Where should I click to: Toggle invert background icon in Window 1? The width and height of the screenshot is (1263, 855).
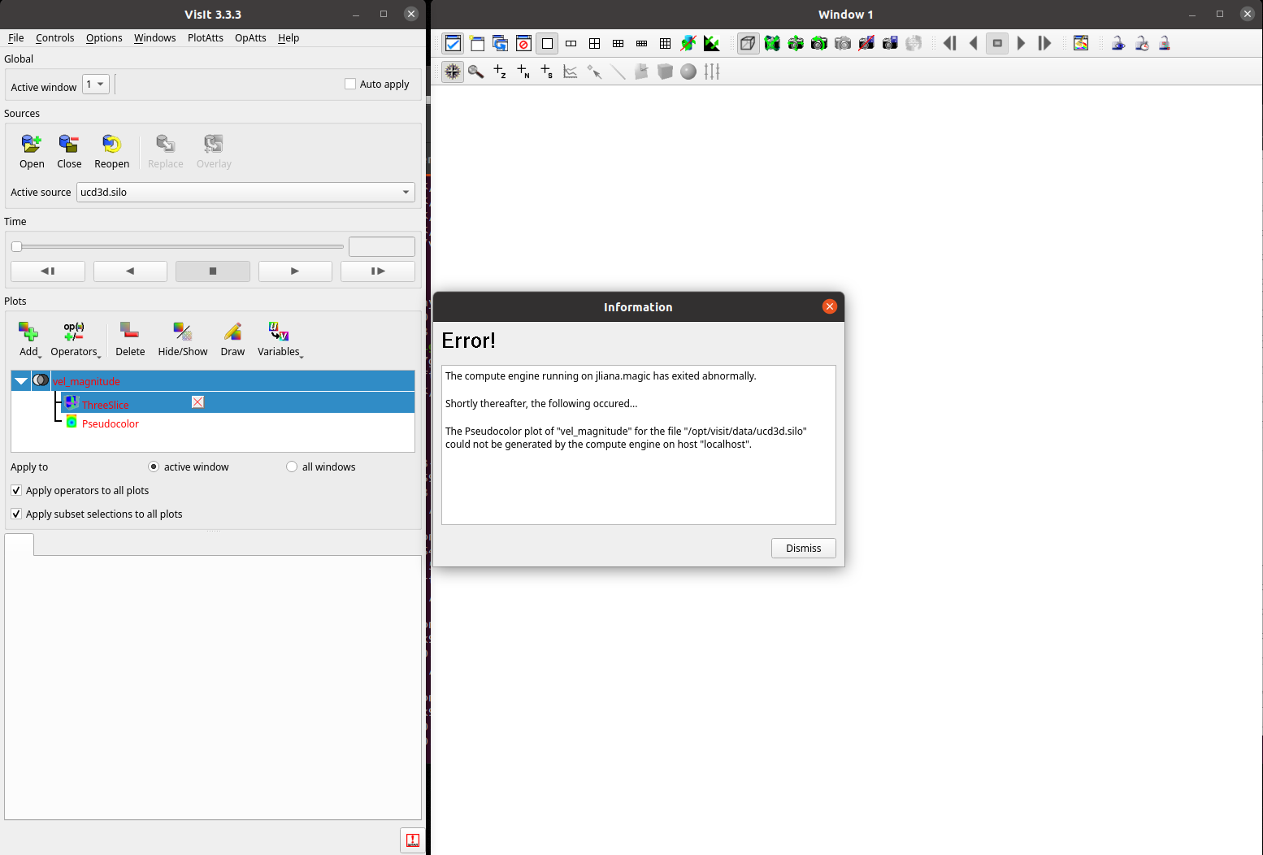pos(712,43)
